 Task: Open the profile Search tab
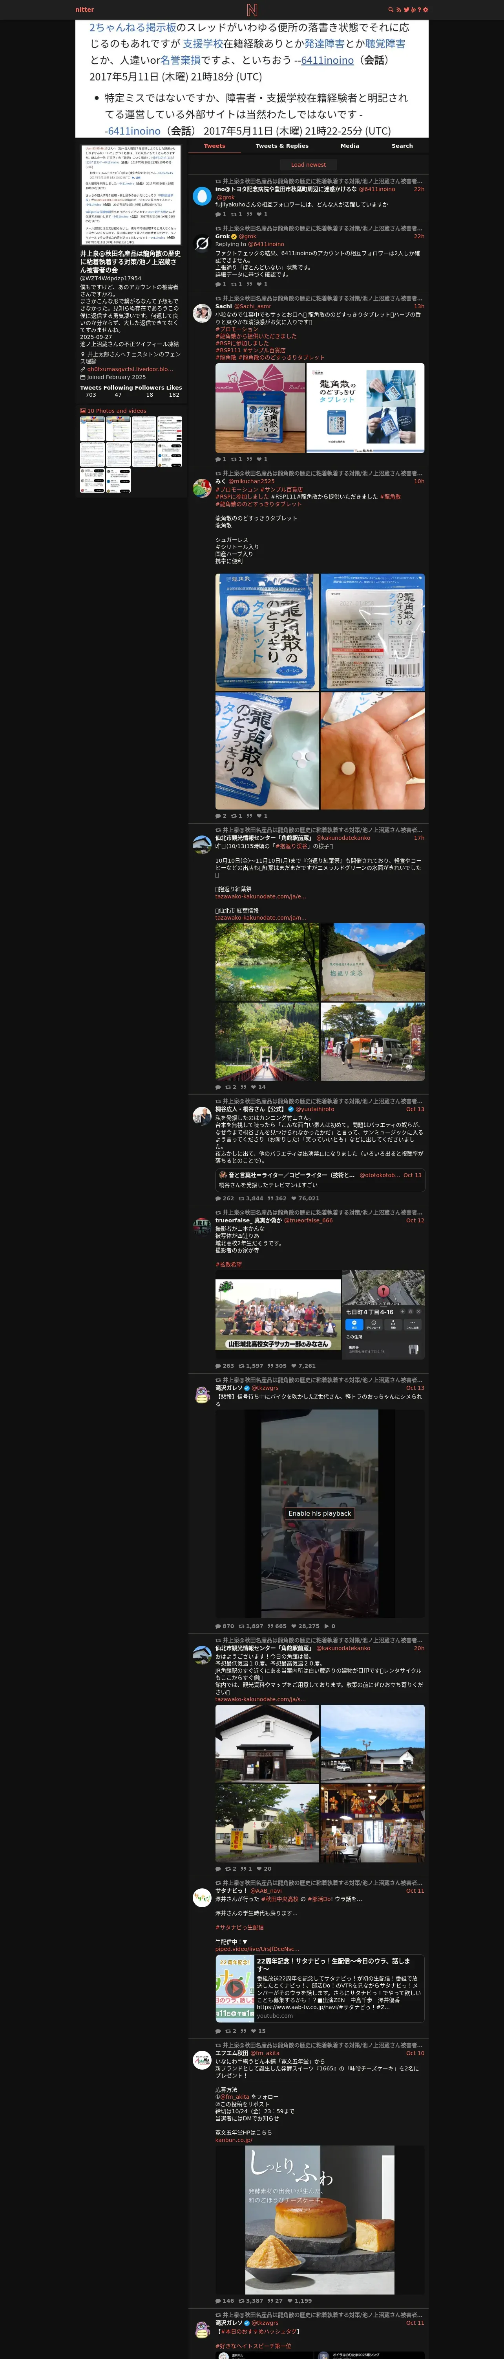pyautogui.click(x=402, y=145)
